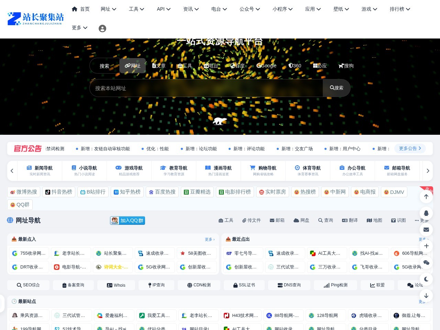Open 乘风资源 site in 最新站点

coord(29,316)
